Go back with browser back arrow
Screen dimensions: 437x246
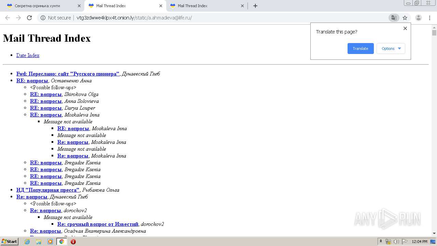point(8,18)
